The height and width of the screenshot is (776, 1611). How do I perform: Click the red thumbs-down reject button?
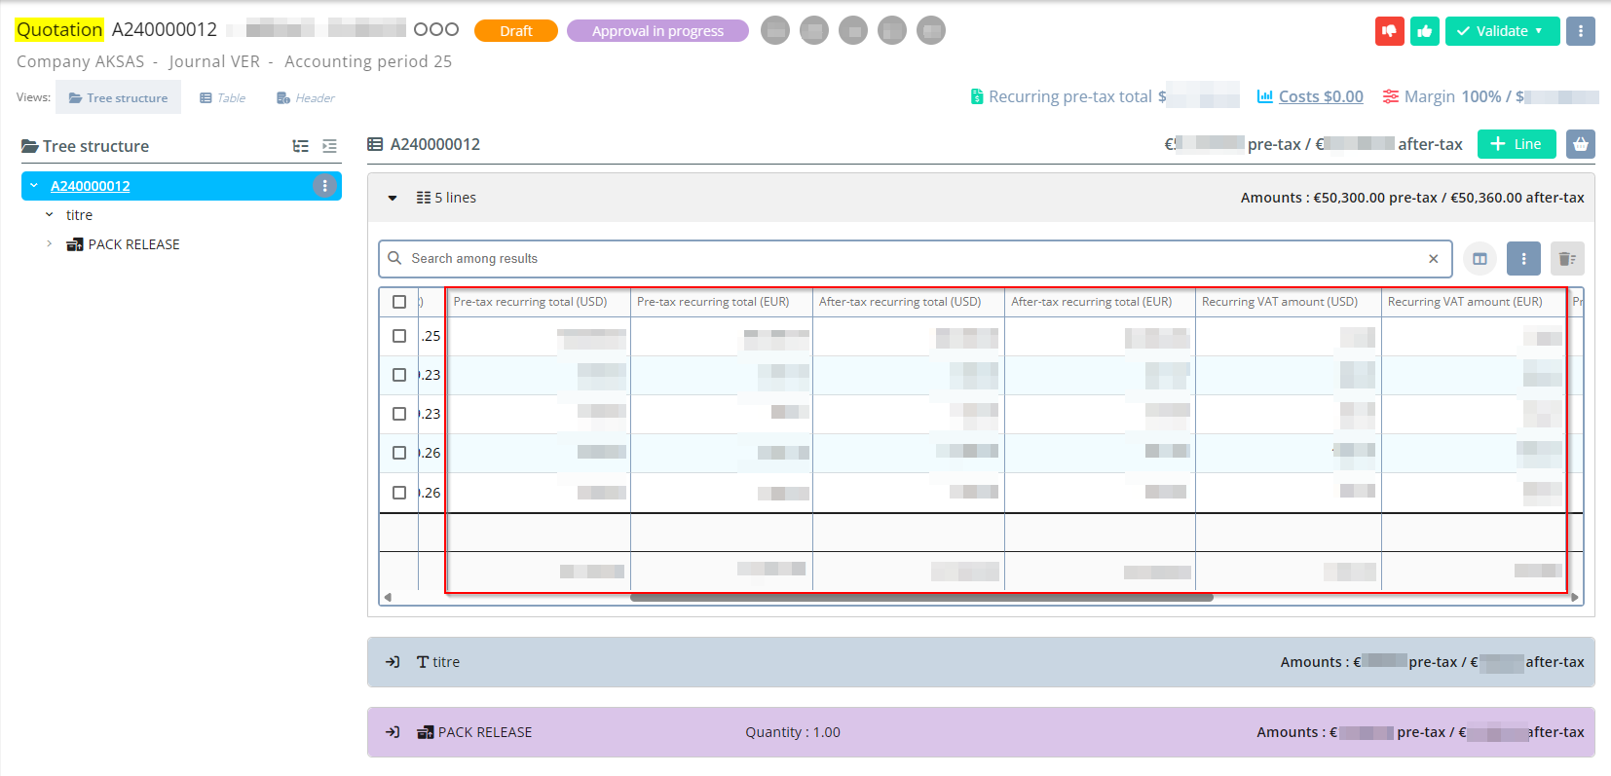point(1389,31)
